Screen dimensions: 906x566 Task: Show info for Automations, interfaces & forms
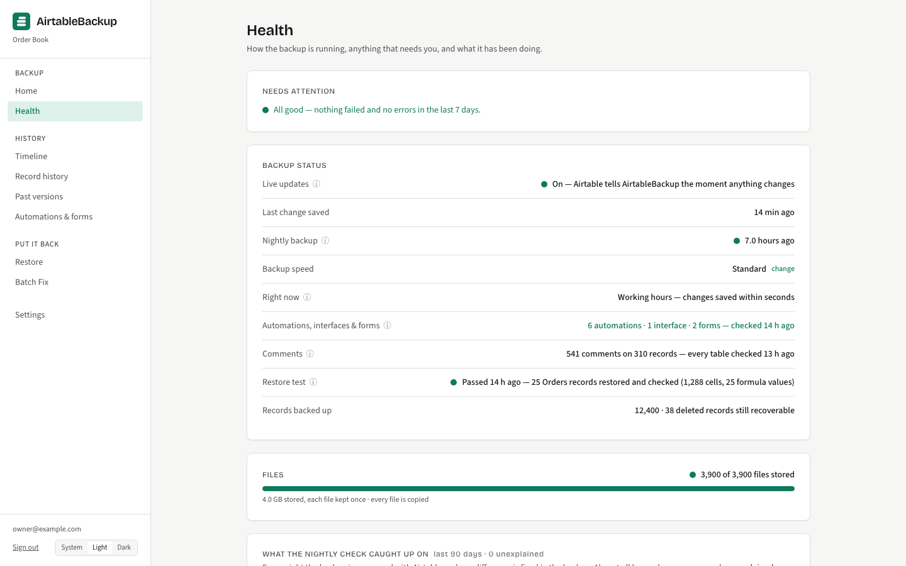(x=388, y=326)
